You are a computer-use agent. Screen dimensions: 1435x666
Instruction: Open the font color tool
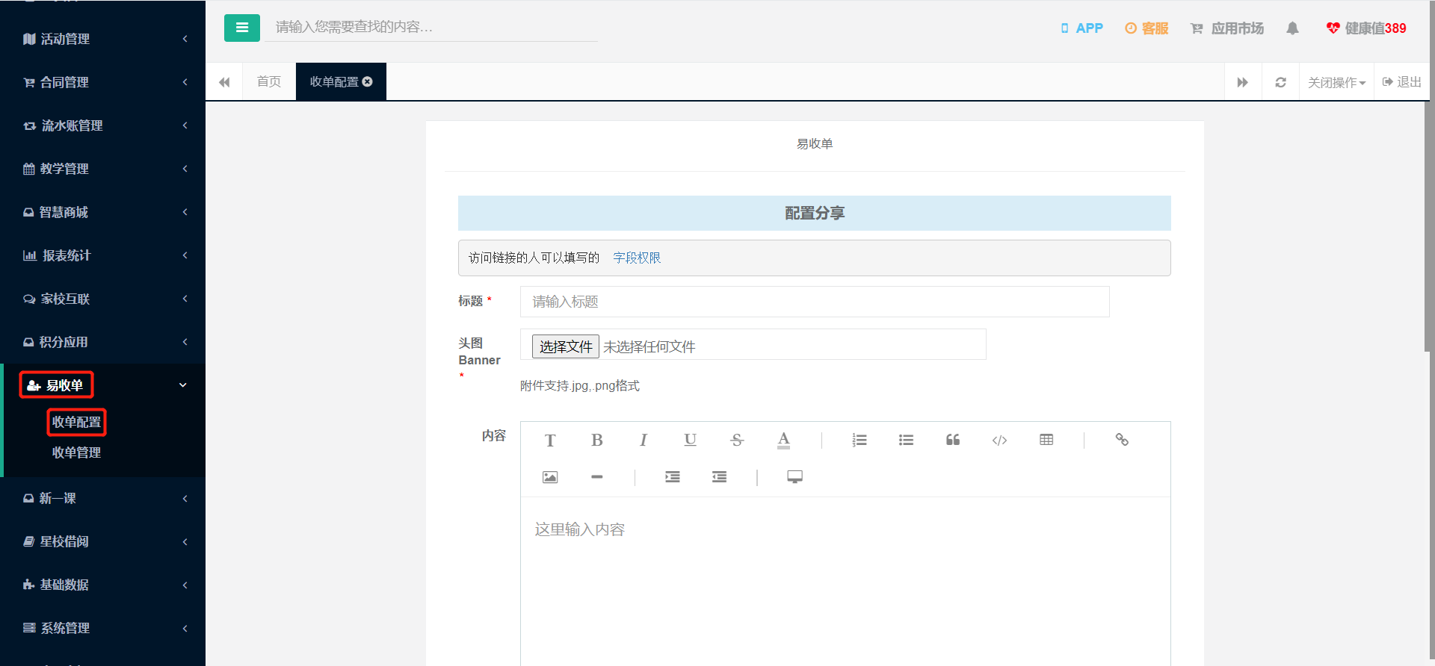(x=783, y=440)
